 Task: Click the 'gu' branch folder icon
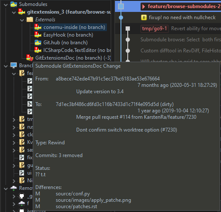(x=22, y=165)
